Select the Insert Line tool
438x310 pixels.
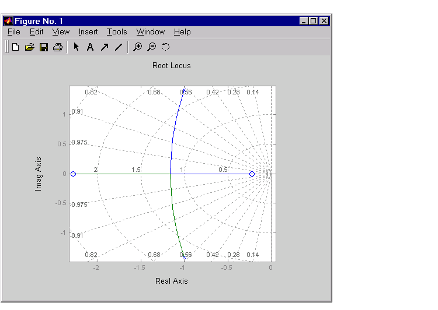tap(118, 47)
